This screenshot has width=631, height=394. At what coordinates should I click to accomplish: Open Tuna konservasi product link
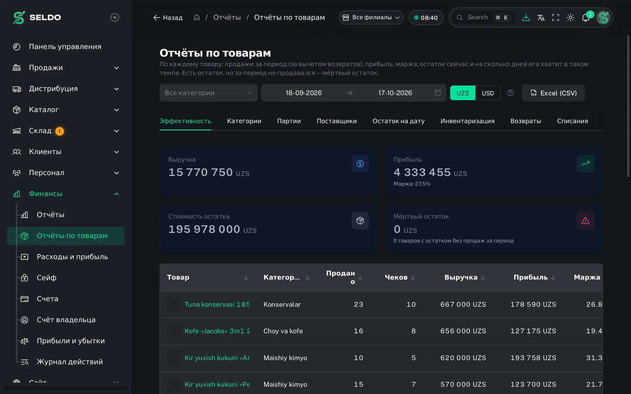pyautogui.click(x=217, y=304)
